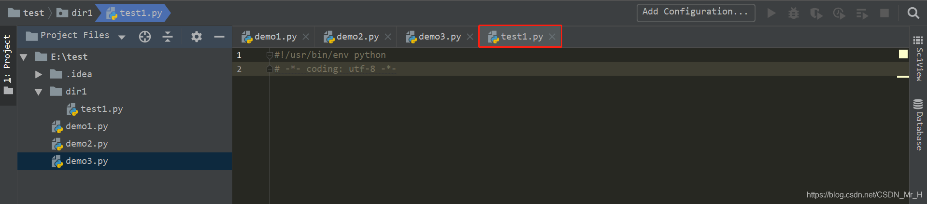The width and height of the screenshot is (927, 204).
Task: Open Project panel gear settings
Action: tap(197, 37)
